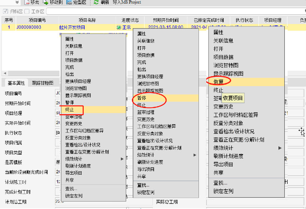
Task: Click the 序号 column header
Action: coord(9,20)
